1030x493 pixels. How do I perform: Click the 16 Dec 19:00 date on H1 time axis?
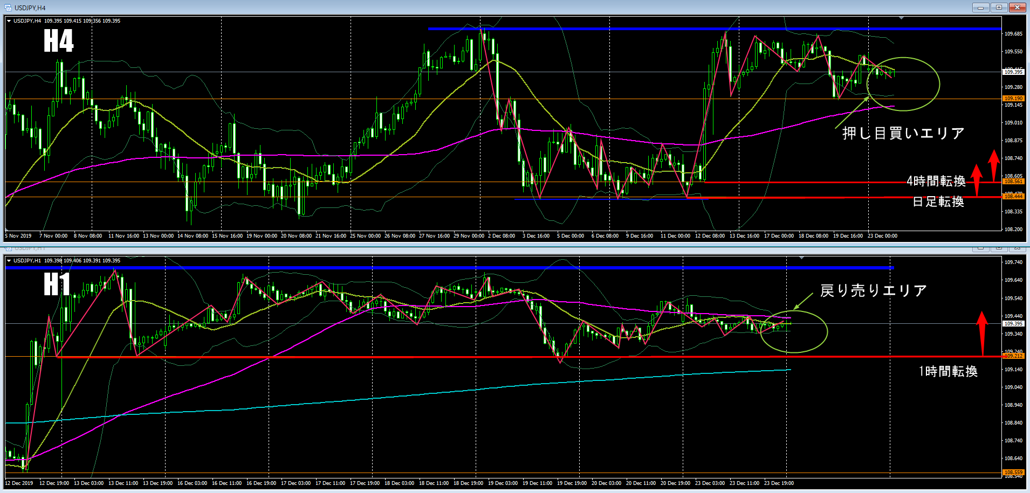click(x=261, y=483)
